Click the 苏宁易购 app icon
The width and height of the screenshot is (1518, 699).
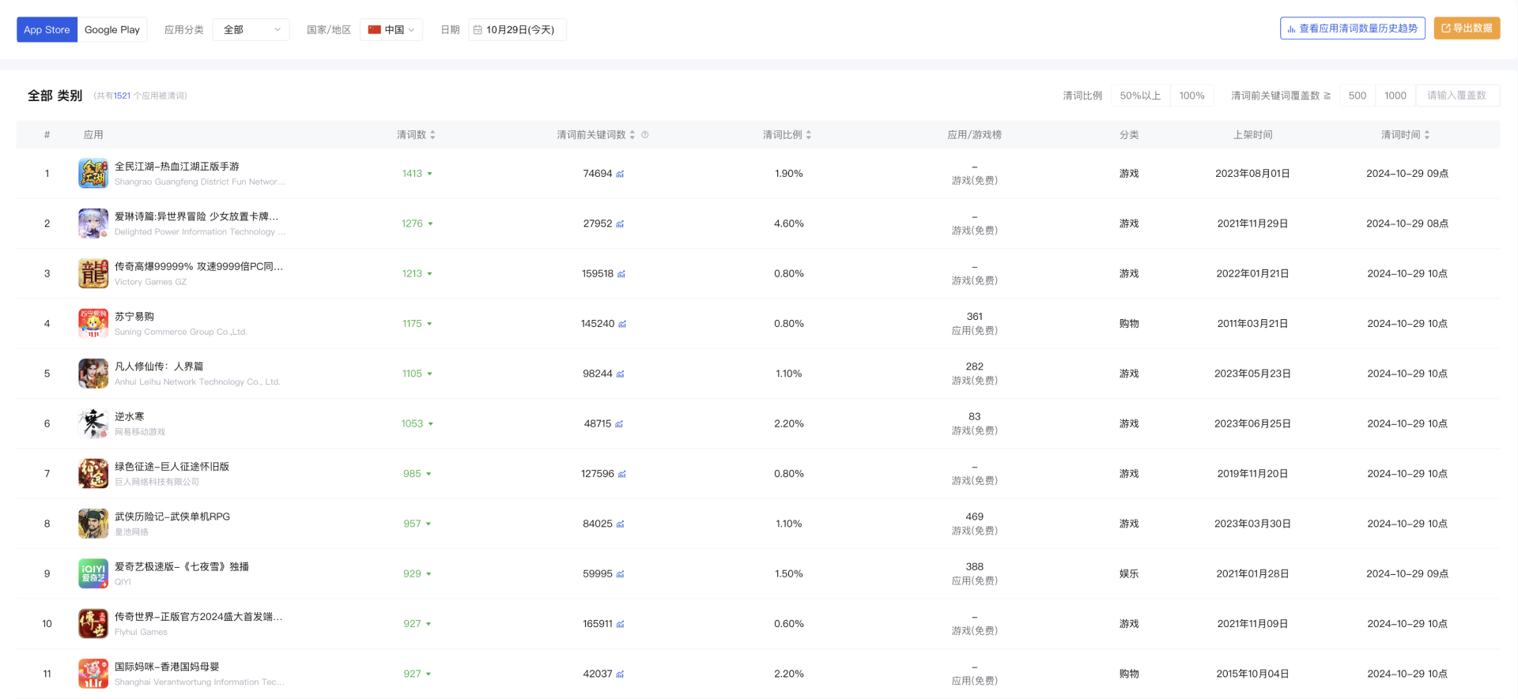tap(93, 324)
